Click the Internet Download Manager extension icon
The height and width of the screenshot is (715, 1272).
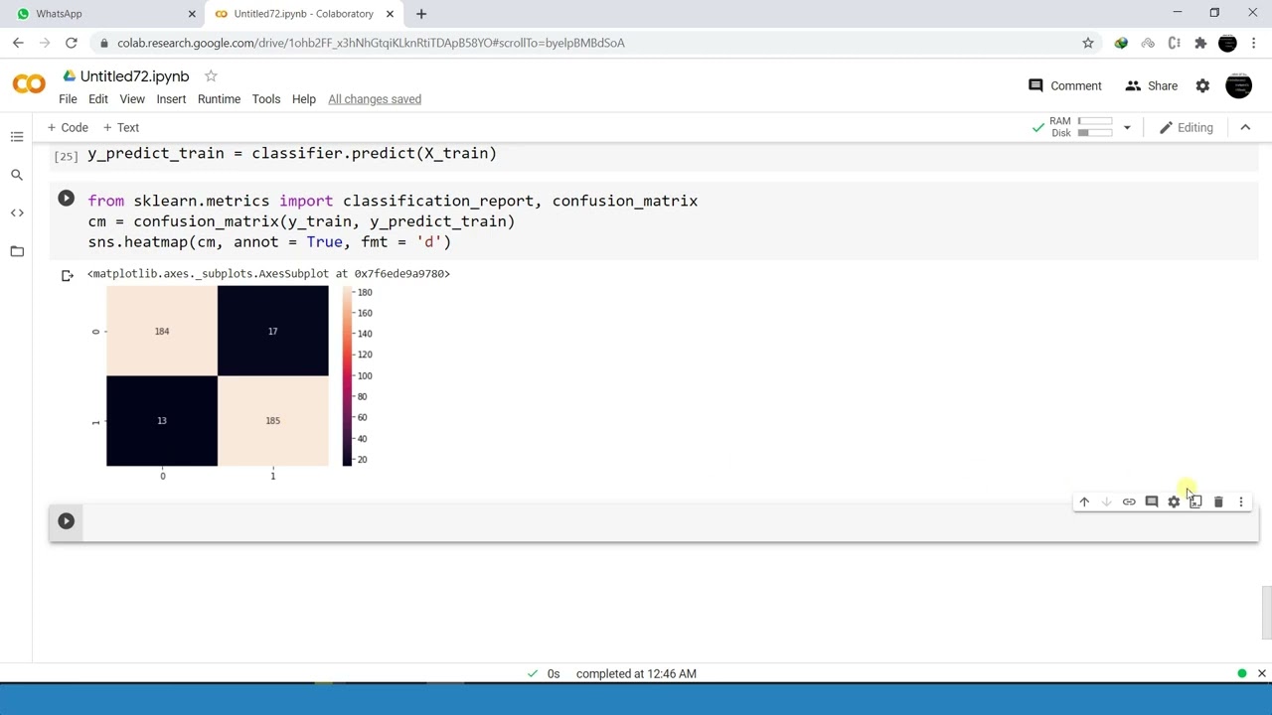(x=1121, y=43)
